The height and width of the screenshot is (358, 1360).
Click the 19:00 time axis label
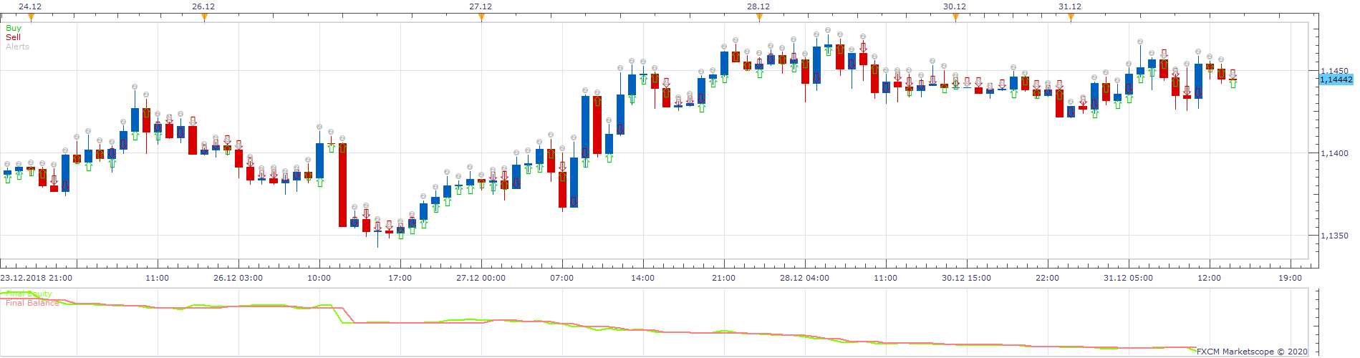coord(1291,278)
